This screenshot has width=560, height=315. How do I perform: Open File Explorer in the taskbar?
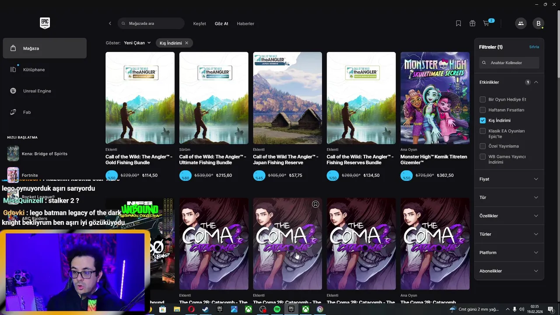point(177,309)
